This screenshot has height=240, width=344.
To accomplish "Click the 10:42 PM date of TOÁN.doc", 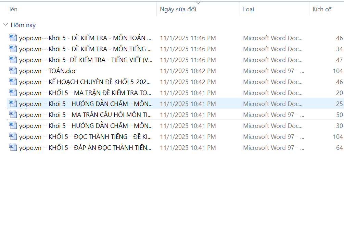I will click(x=188, y=71).
